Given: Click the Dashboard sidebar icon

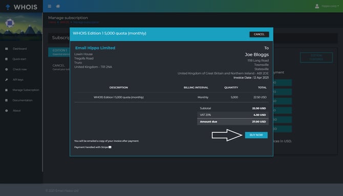Looking at the screenshot, I should click(x=6, y=48).
